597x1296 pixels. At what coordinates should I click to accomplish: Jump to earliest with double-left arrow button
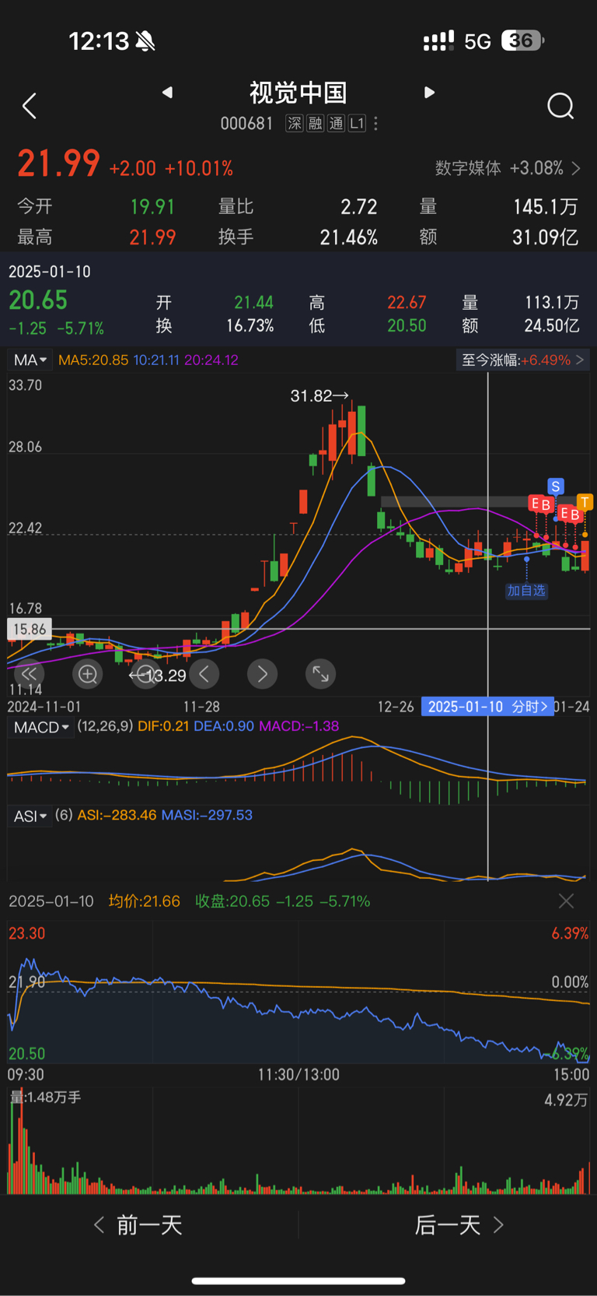pyautogui.click(x=29, y=674)
